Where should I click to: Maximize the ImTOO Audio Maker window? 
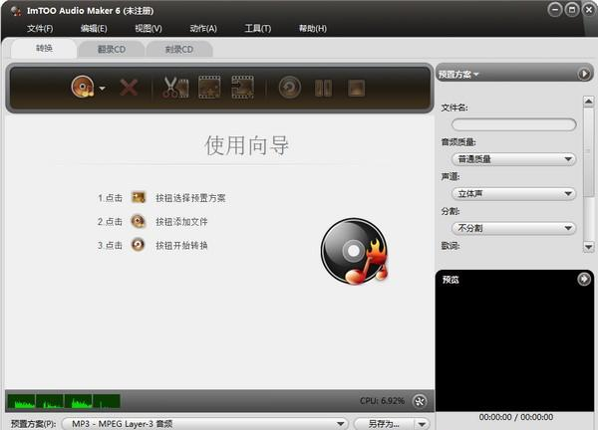[572, 10]
